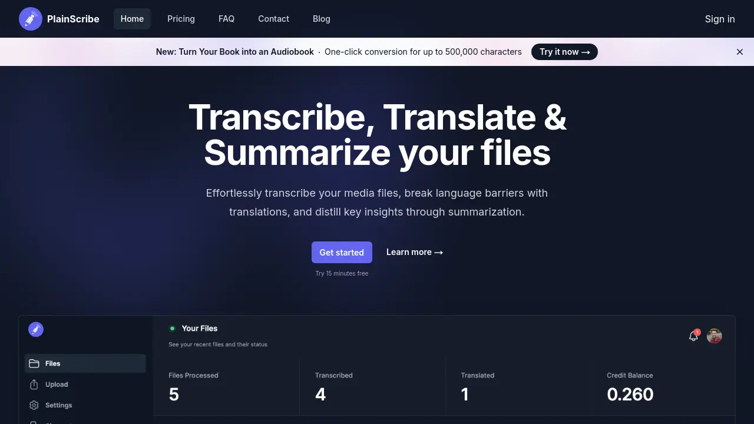Open the FAQ section

coord(226,18)
